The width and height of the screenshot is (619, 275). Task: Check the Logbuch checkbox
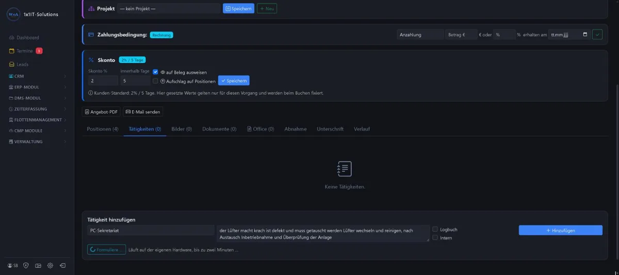tap(435, 230)
